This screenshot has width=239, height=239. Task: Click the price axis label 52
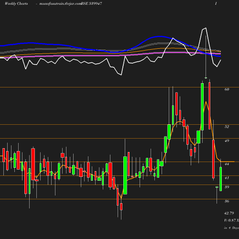point(227,127)
